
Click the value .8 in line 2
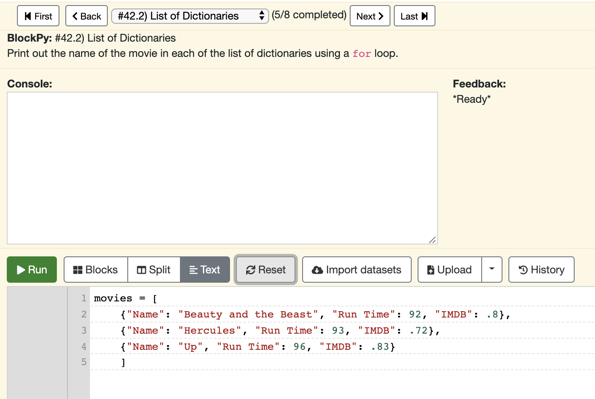[492, 315]
